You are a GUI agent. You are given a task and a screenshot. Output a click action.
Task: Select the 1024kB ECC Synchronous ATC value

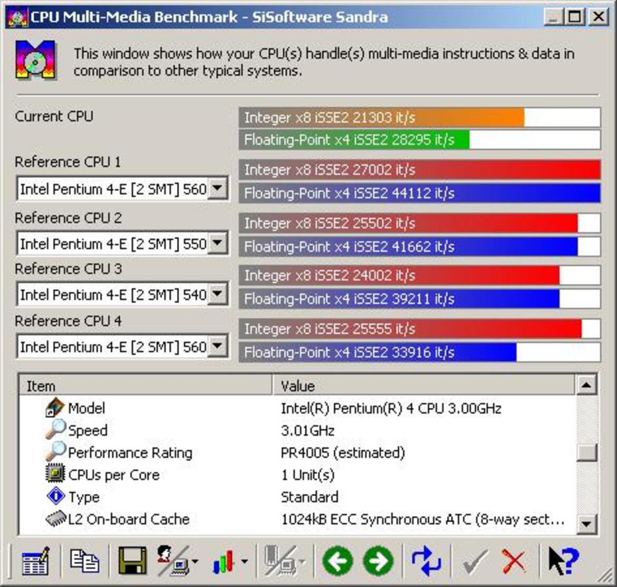tap(422, 519)
